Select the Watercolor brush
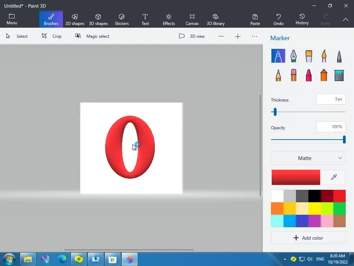Viewport: 354px width, 266px height. point(324,56)
